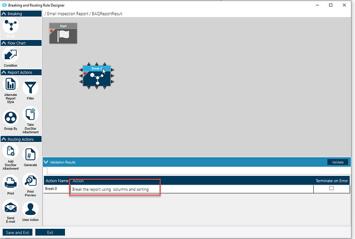Viewport: 355px width, 239px height.
Task: Click the 'Break the report using columns' action text
Action: pos(110,189)
